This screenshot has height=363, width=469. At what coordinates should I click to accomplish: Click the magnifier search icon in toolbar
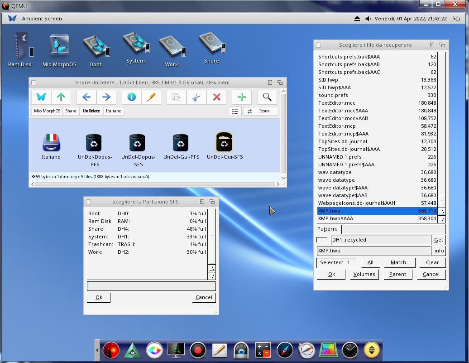tap(267, 97)
